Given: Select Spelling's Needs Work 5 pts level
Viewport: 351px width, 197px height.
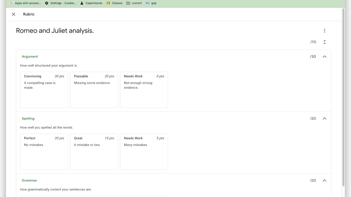Looking at the screenshot, I should [144, 152].
